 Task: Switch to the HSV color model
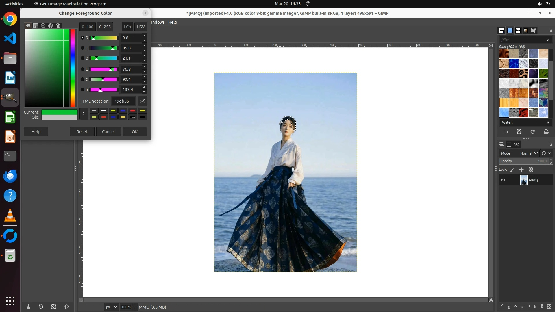(x=140, y=27)
